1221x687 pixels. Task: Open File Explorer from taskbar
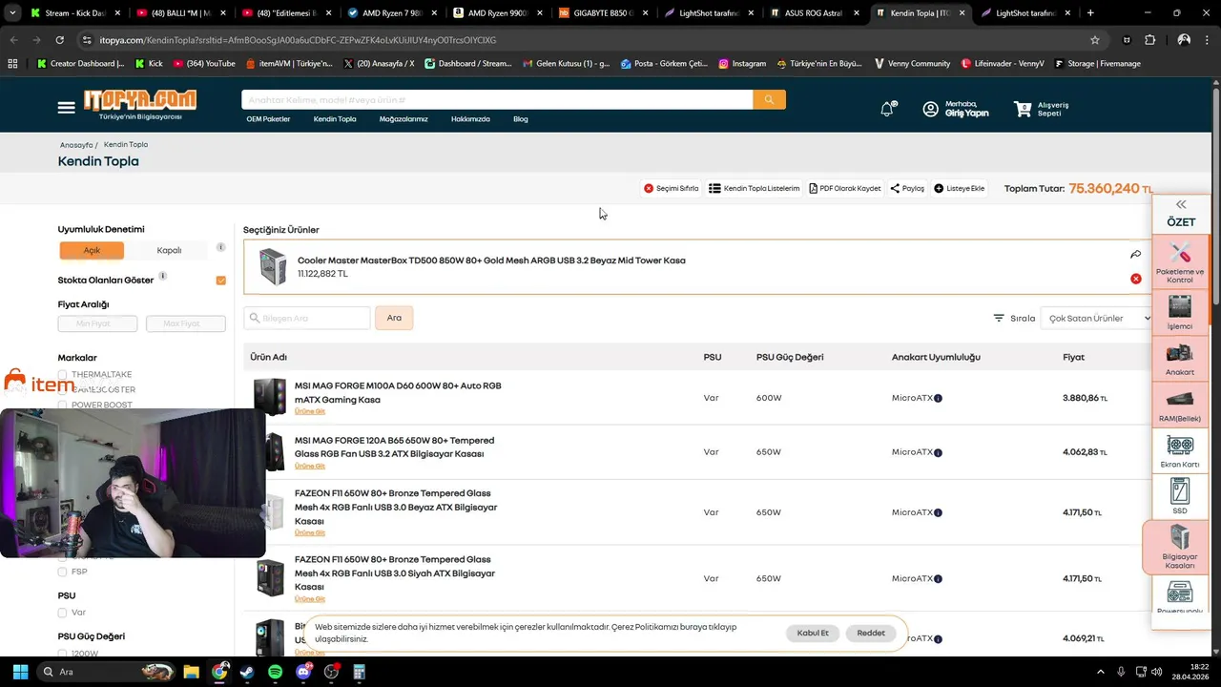191,672
